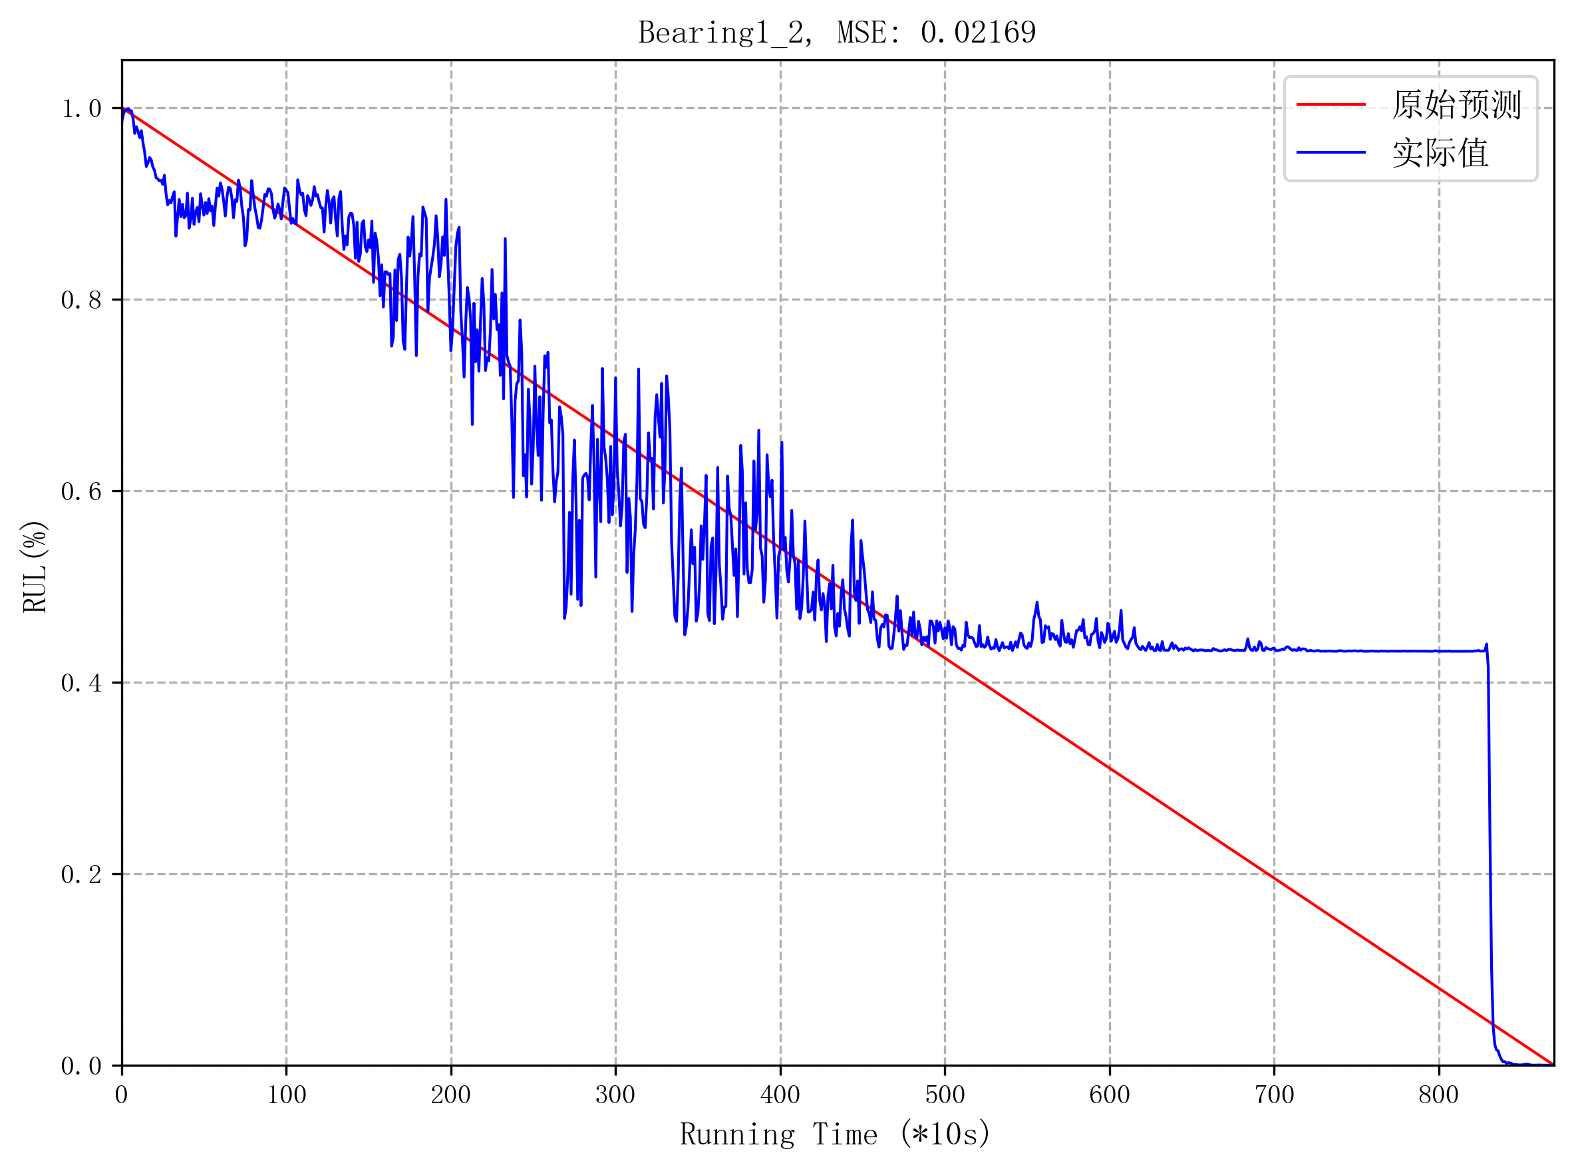Click the '实际值' legend label
Image resolution: width=1574 pixels, height=1169 pixels.
(1440, 153)
